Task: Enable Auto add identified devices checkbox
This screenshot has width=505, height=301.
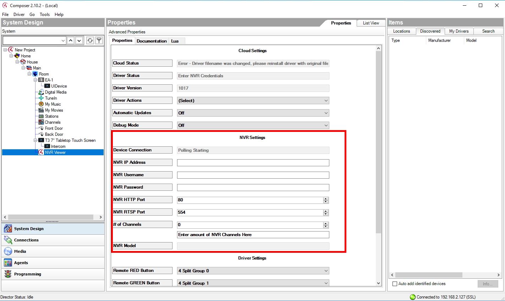Action: [395, 284]
